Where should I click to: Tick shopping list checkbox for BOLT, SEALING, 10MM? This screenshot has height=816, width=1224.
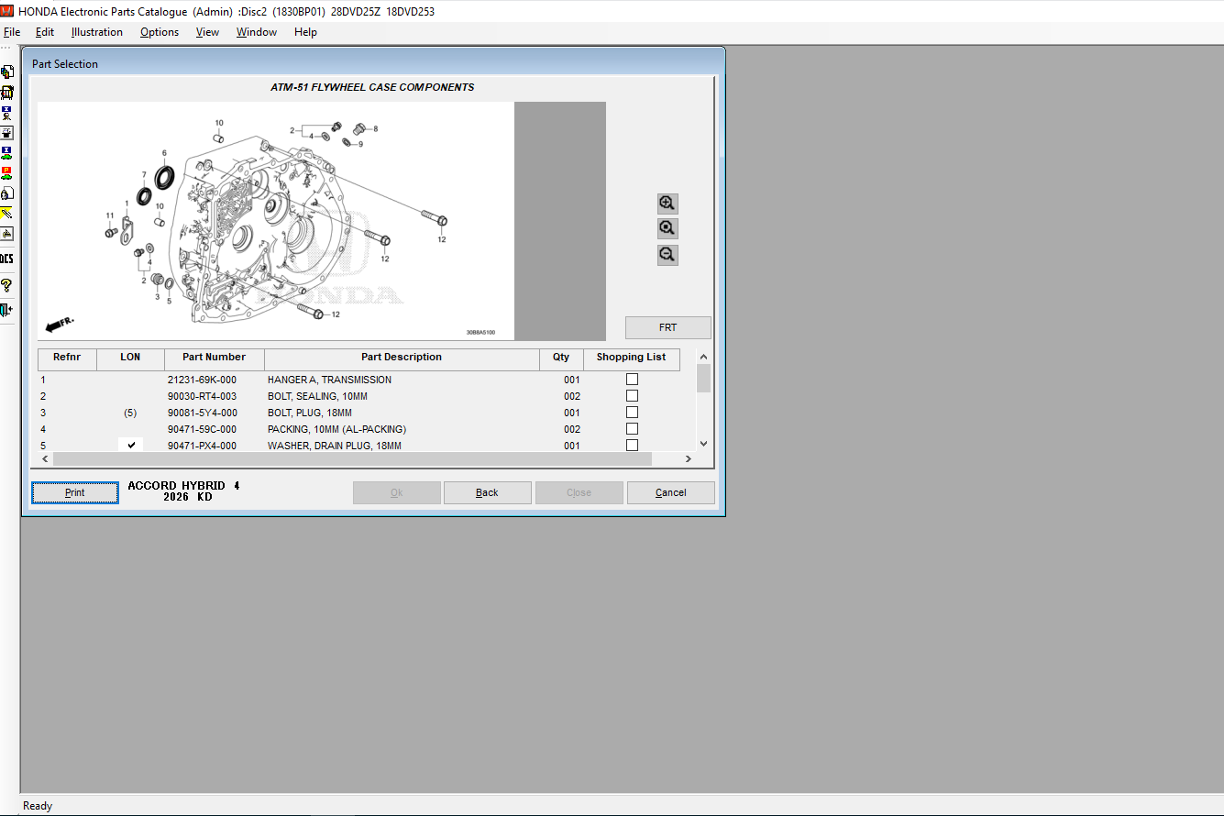point(632,396)
